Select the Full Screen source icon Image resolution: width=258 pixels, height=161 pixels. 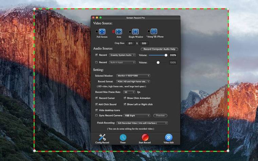(102, 32)
